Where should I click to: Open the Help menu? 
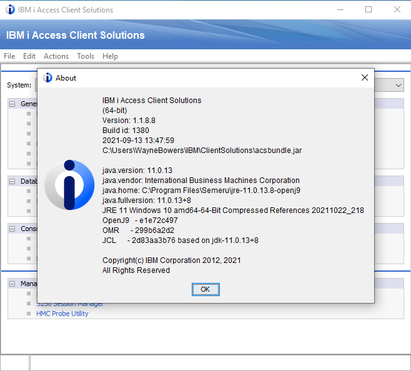[x=110, y=56]
